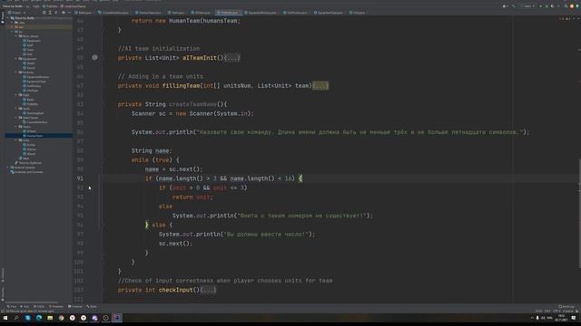Expand all icon in Project panel toolbar
Image resolution: width=581 pixels, height=326 pixels.
pyautogui.click(x=50, y=13)
